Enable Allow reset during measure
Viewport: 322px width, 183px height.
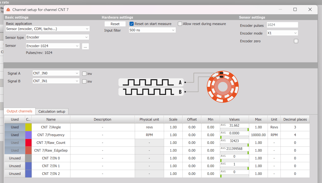point(180,24)
